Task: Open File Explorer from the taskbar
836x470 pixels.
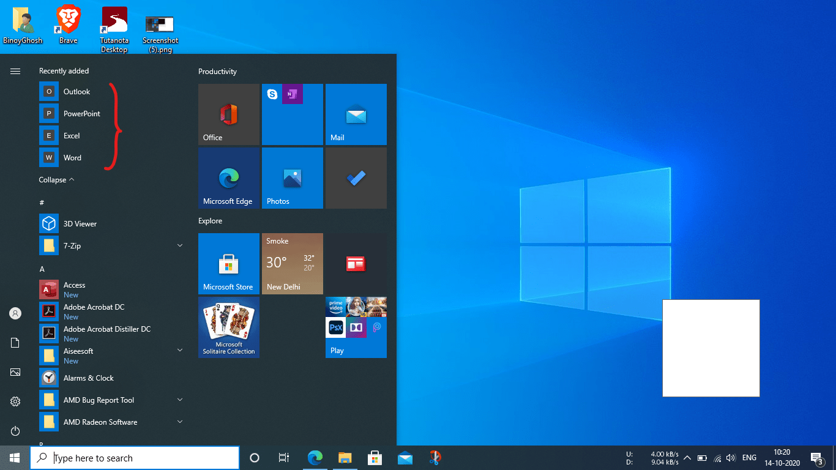Action: click(345, 458)
